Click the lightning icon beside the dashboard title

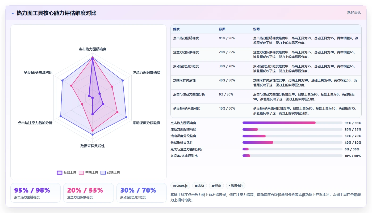pyautogui.click(x=12, y=13)
